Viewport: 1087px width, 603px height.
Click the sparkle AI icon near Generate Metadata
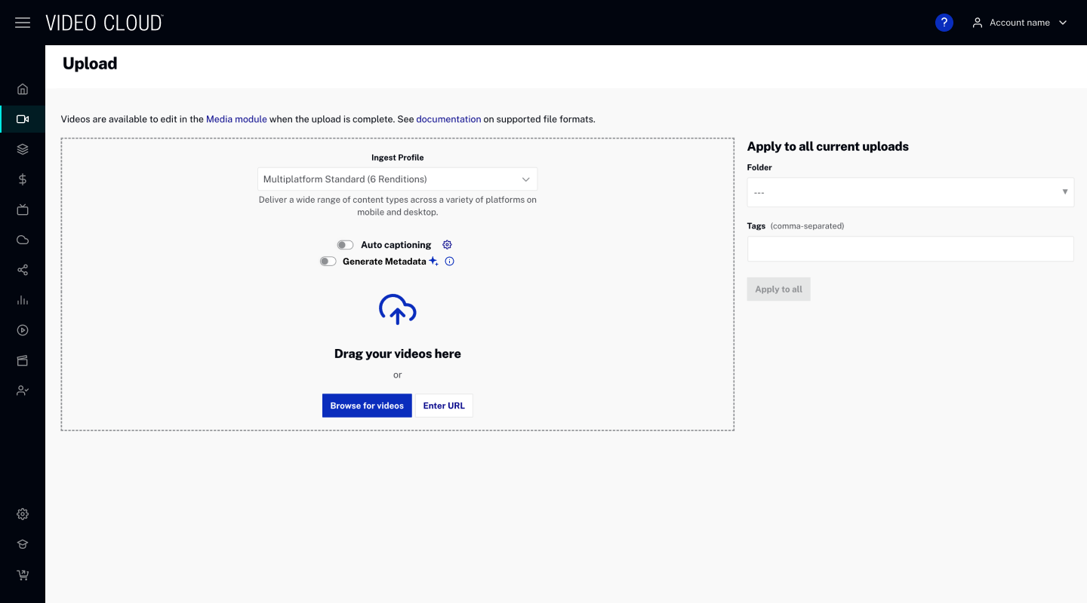coord(434,262)
